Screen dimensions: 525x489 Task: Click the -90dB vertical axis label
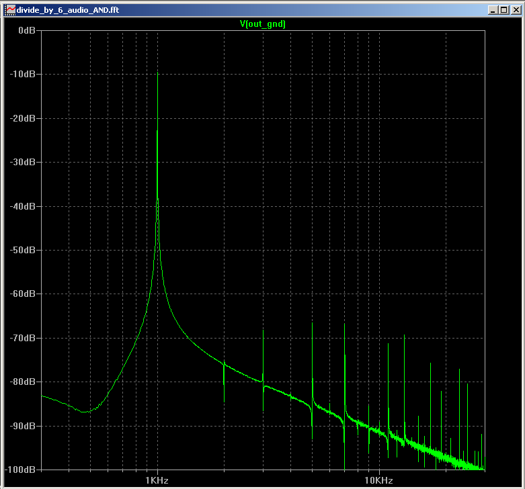pos(24,426)
